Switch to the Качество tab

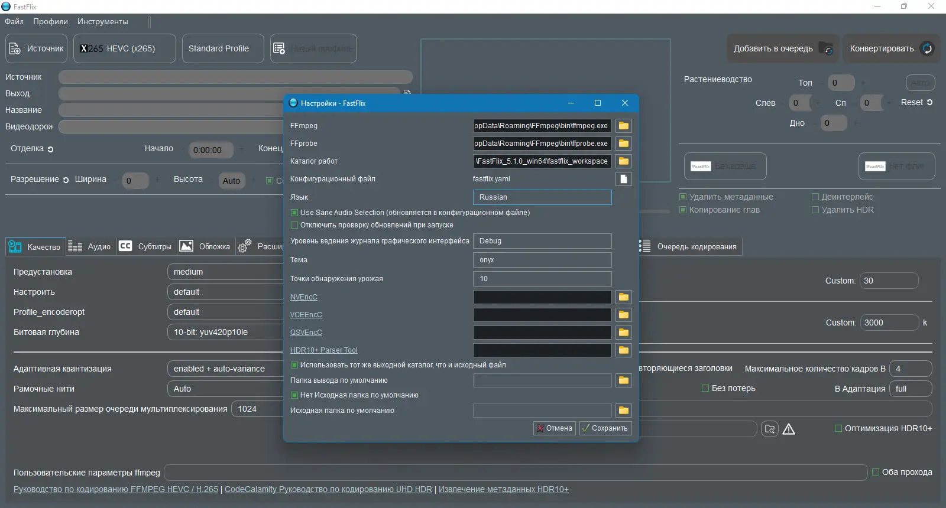coord(35,247)
